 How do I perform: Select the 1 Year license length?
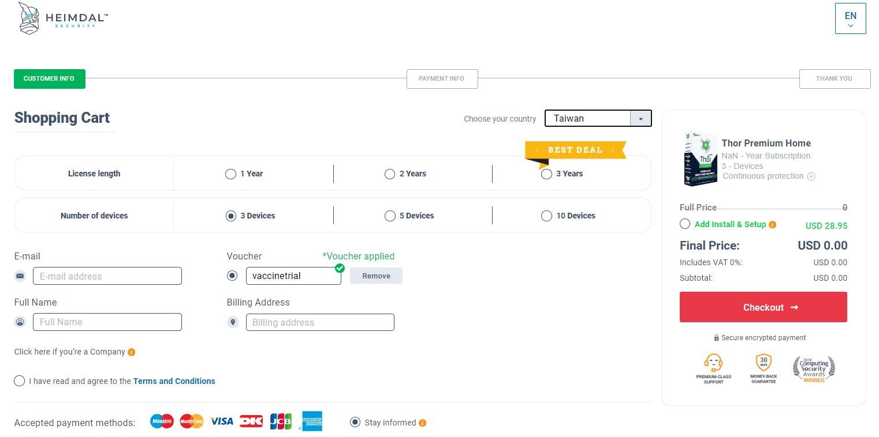tap(231, 174)
